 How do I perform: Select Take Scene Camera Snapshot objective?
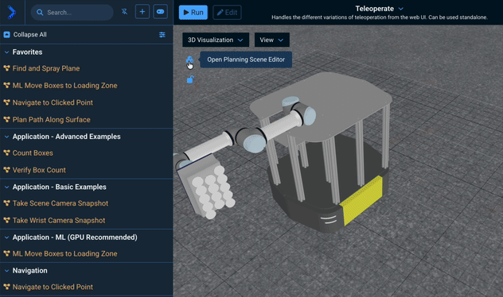click(x=60, y=203)
